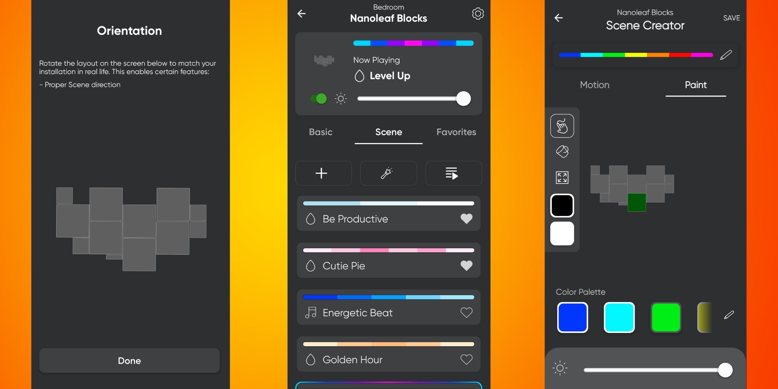This screenshot has height=389, width=778.
Task: Select the Motion tab in Scene Creator
Action: click(x=594, y=85)
